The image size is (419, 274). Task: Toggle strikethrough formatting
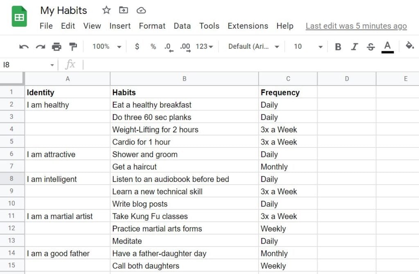pos(371,47)
